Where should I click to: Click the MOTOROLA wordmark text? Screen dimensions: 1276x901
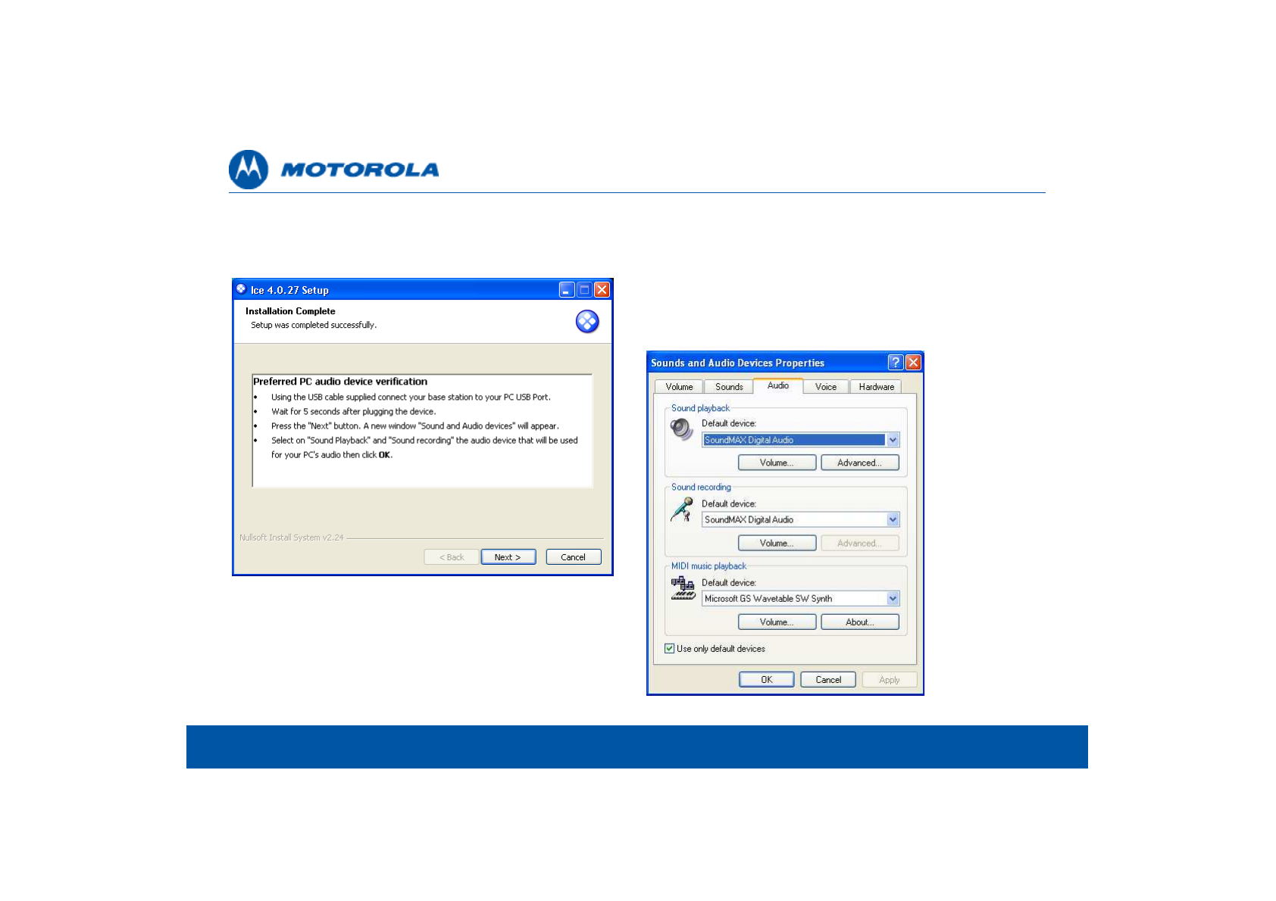click(x=360, y=170)
